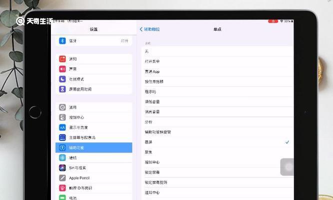Open Touch ID & Passcode (触控ID与密码) fingerprint icon
The width and height of the screenshot is (333, 200).
coord(62,188)
